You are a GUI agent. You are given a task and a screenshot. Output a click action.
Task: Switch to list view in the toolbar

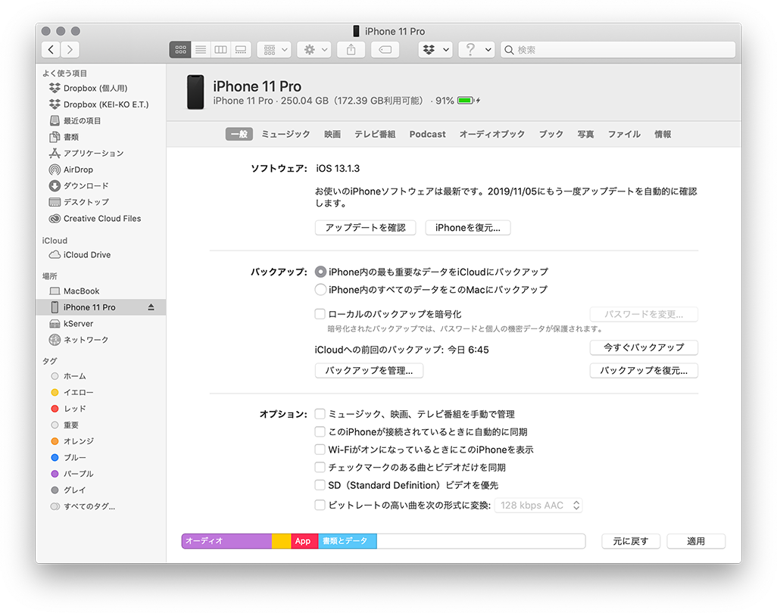(201, 49)
